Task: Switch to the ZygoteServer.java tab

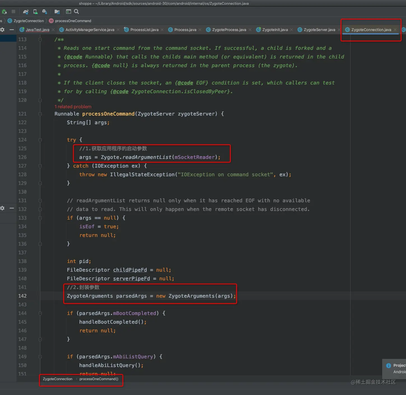Action: (x=319, y=30)
